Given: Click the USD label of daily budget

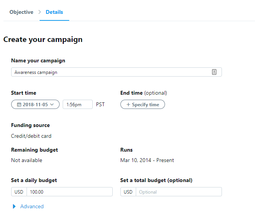Looking at the screenshot, I should 19,192.
